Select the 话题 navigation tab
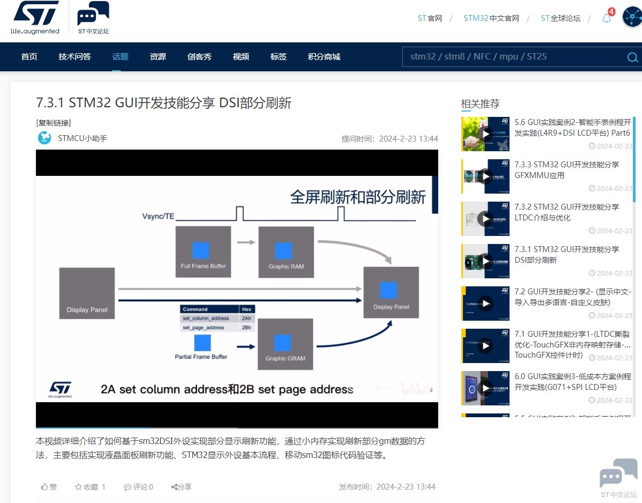Viewport: 642px width, 503px height. click(x=120, y=56)
